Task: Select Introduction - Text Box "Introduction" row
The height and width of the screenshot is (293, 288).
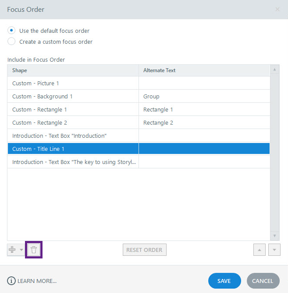Action: (73, 136)
